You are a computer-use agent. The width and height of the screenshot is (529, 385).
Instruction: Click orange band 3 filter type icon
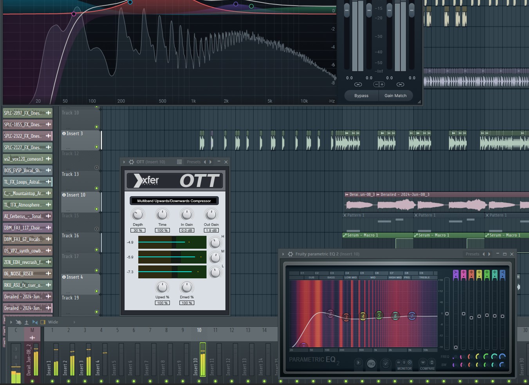pos(471,274)
